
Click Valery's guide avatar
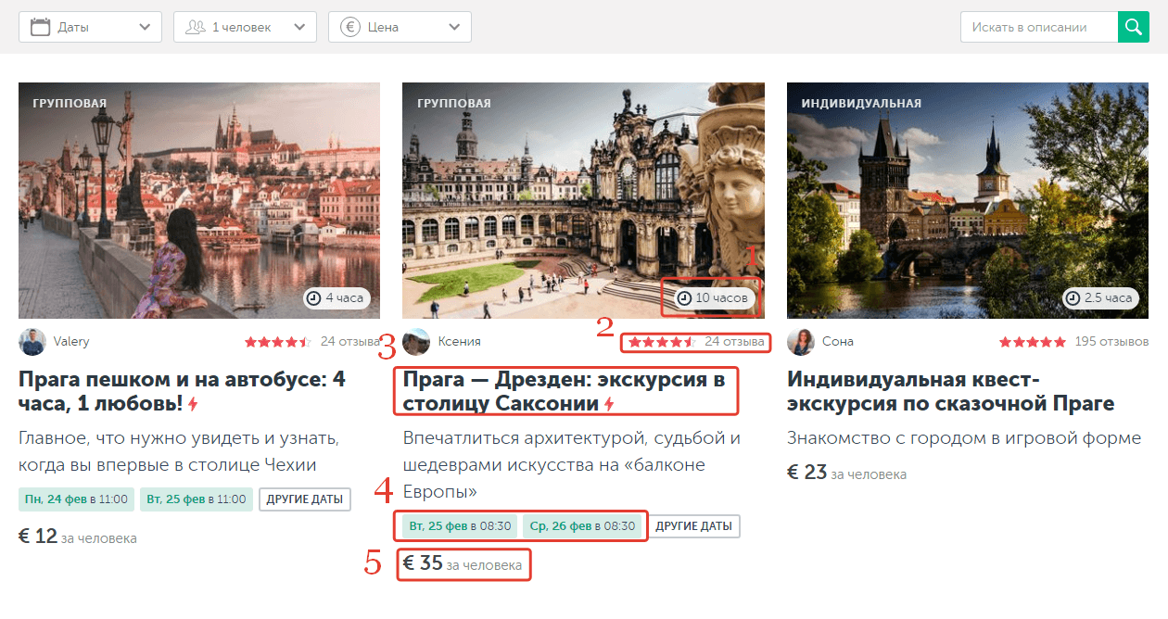click(x=32, y=342)
